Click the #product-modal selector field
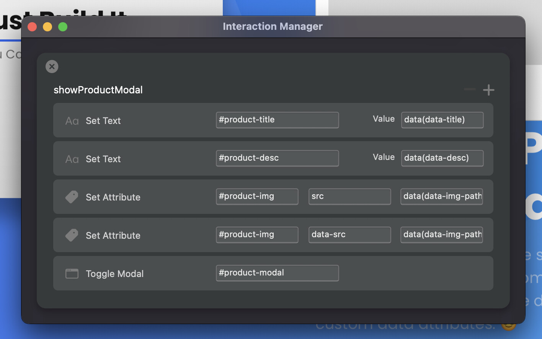Screen dimensions: 542x339 pos(277,273)
